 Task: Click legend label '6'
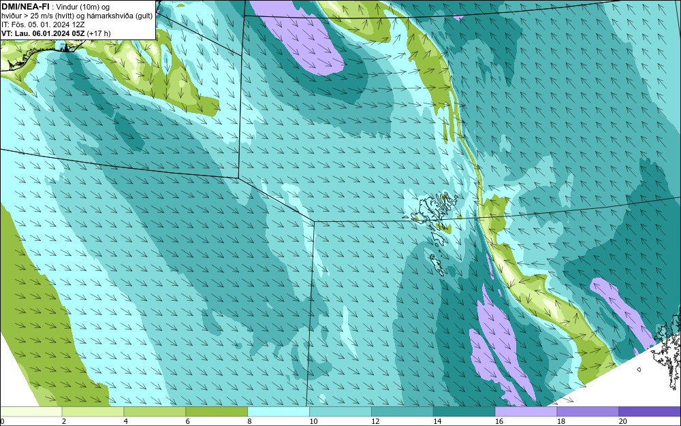pos(188,421)
